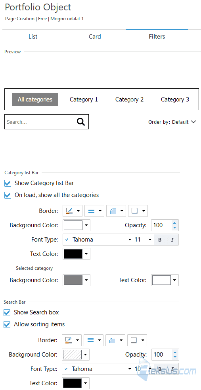Open border thickness lines icon for Category Bar
Image resolution: width=201 pixels, height=390 pixels.
pyautogui.click(x=94, y=211)
